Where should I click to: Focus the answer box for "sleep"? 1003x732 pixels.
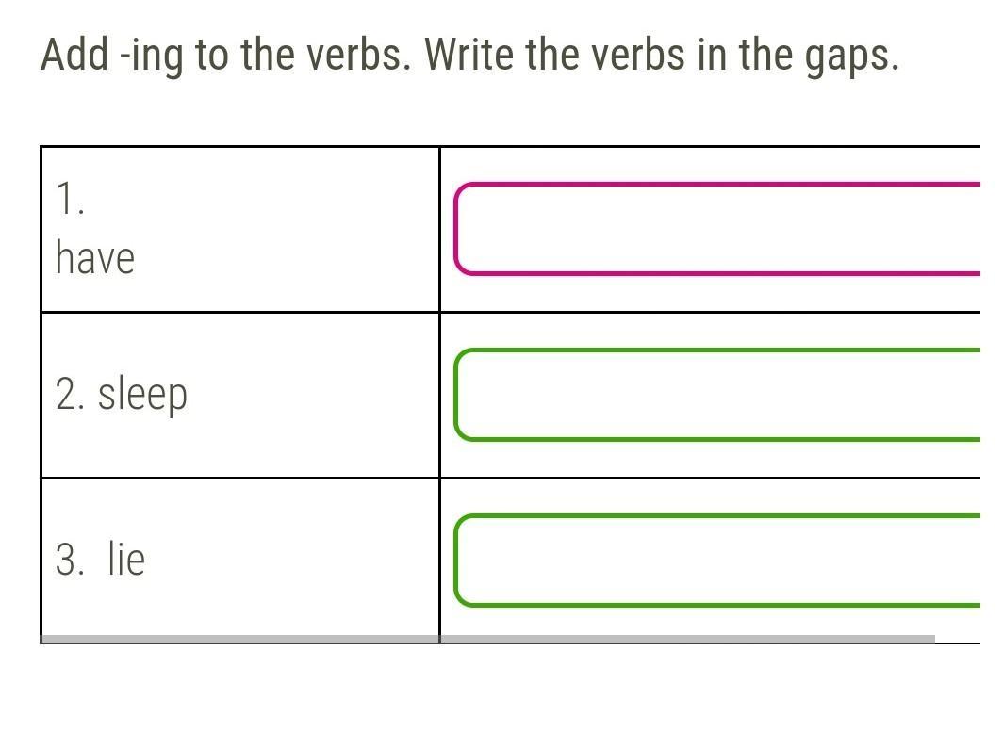[716, 395]
